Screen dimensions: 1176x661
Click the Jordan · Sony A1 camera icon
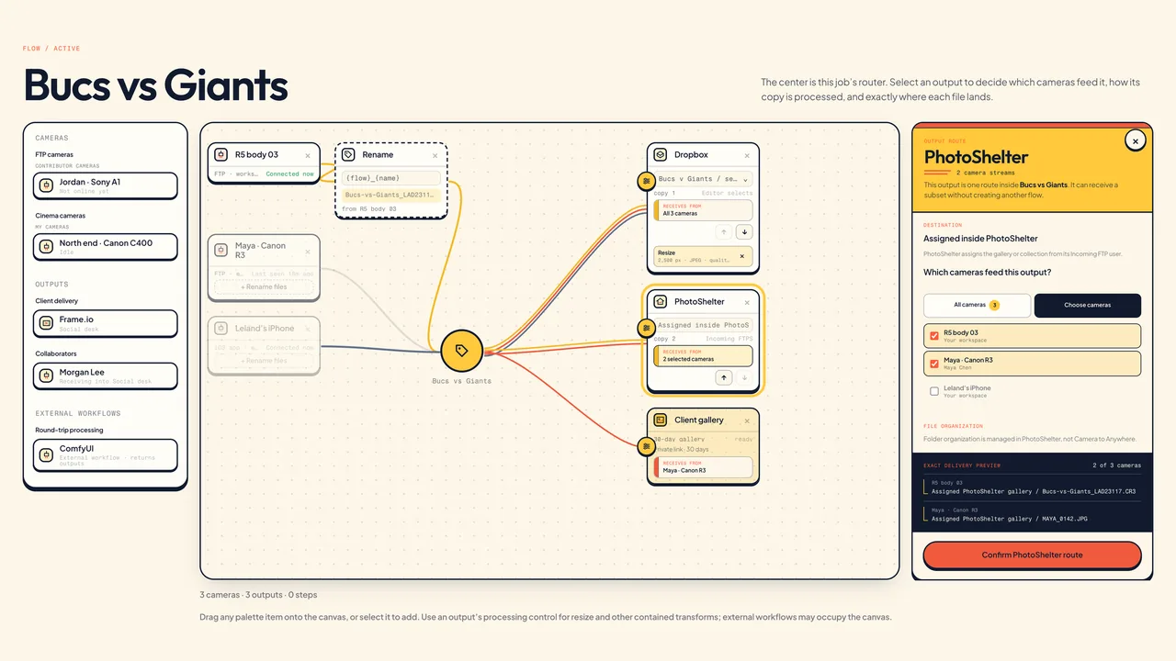click(46, 185)
